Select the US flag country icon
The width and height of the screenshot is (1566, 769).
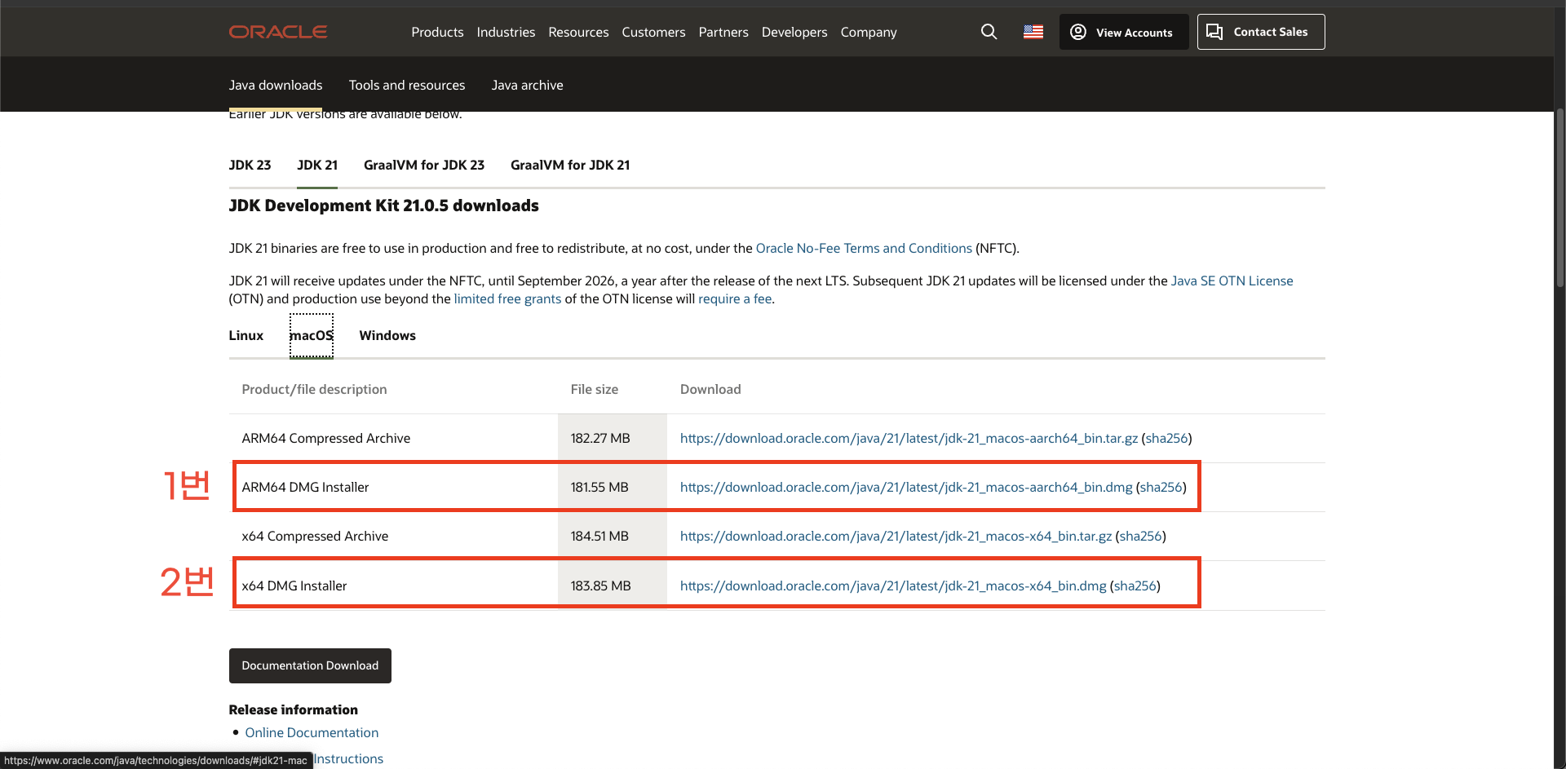[x=1033, y=32]
